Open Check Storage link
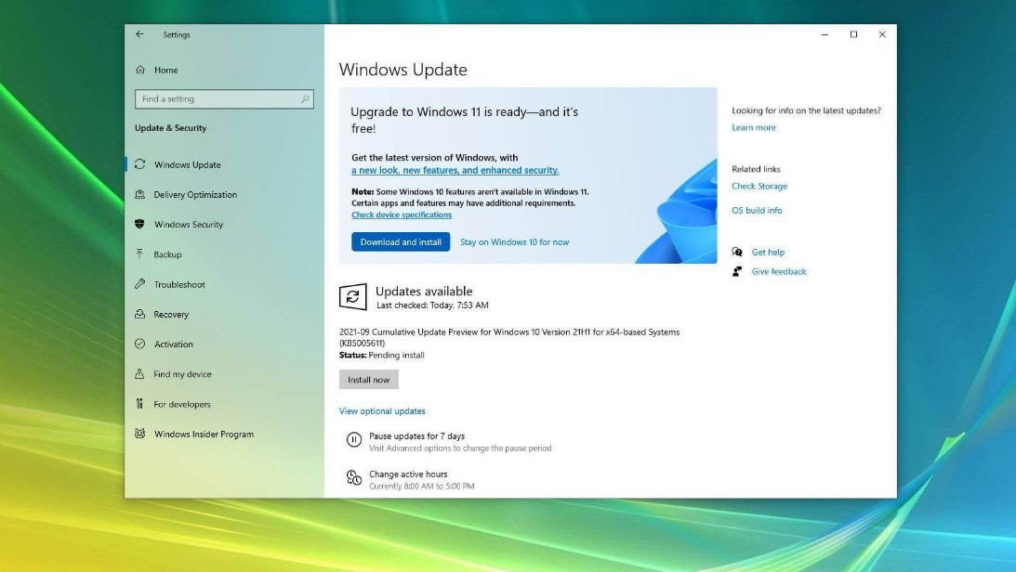 click(x=759, y=186)
